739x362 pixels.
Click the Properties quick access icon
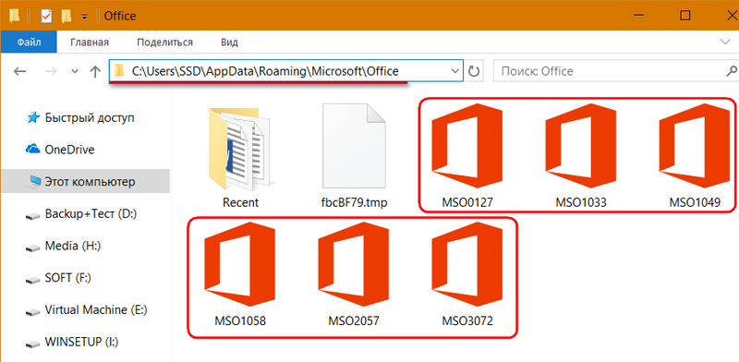pyautogui.click(x=46, y=16)
